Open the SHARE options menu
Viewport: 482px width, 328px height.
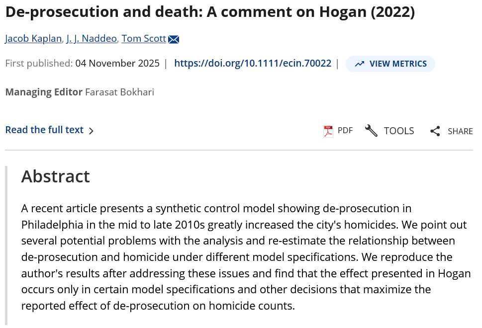460,131
